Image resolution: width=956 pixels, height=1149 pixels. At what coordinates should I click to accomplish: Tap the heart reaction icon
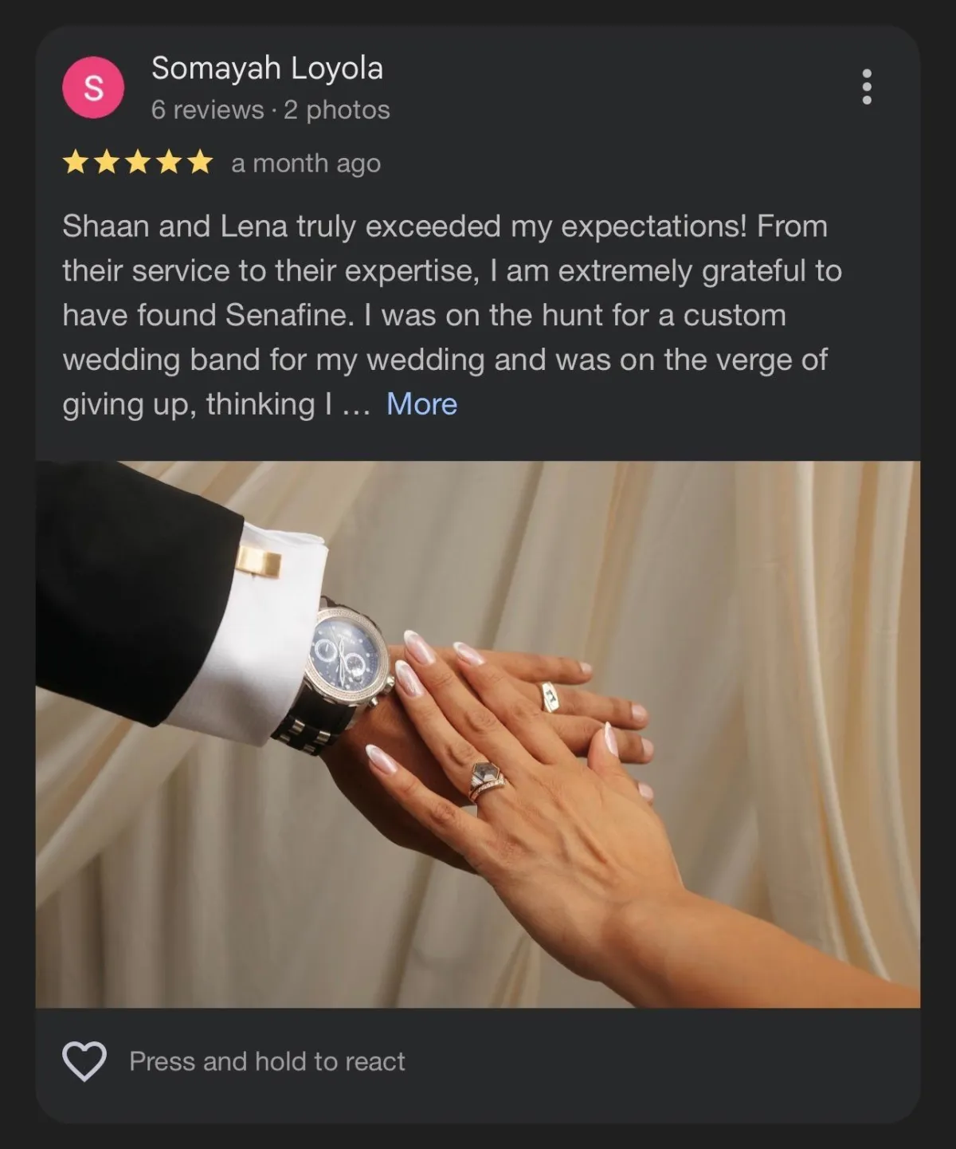coord(84,1061)
